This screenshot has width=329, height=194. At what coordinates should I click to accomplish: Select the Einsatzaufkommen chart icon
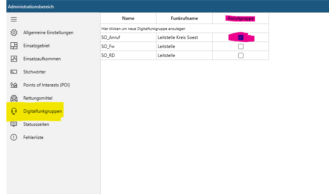[x=14, y=59]
